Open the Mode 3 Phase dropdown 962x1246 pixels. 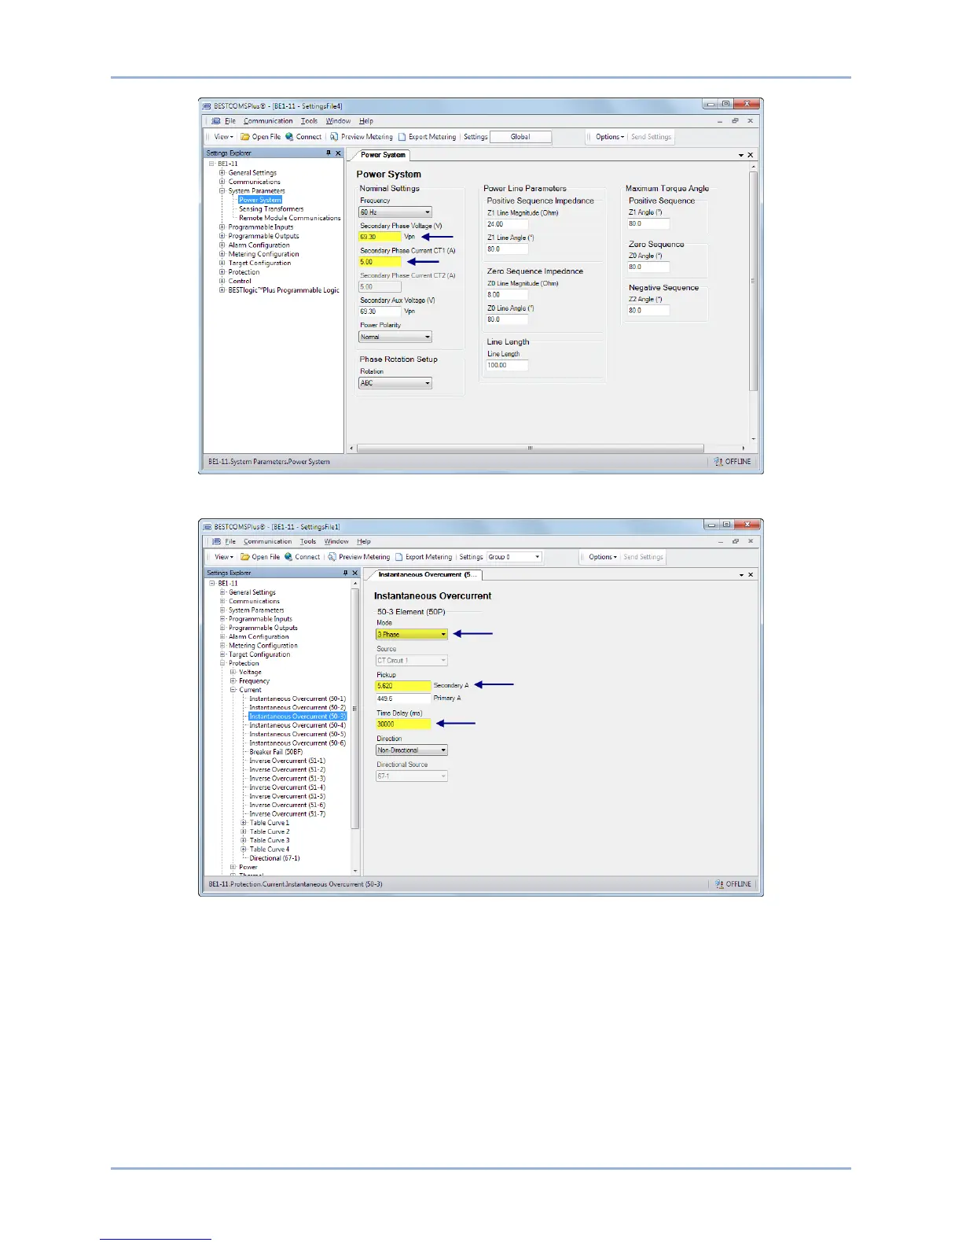click(412, 634)
